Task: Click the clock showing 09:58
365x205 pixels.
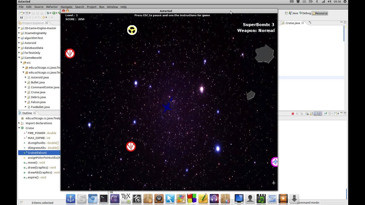Action: [x=337, y=2]
